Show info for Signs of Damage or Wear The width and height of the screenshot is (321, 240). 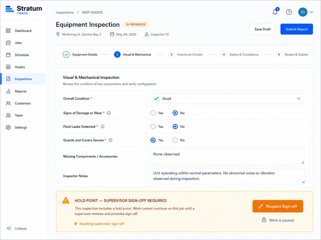pyautogui.click(x=109, y=113)
